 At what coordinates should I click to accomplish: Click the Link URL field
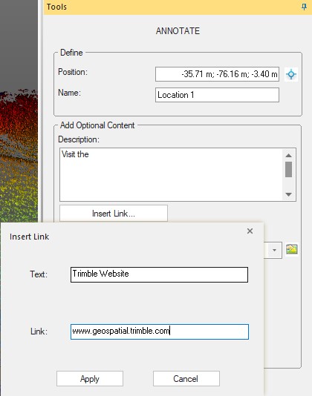click(160, 331)
